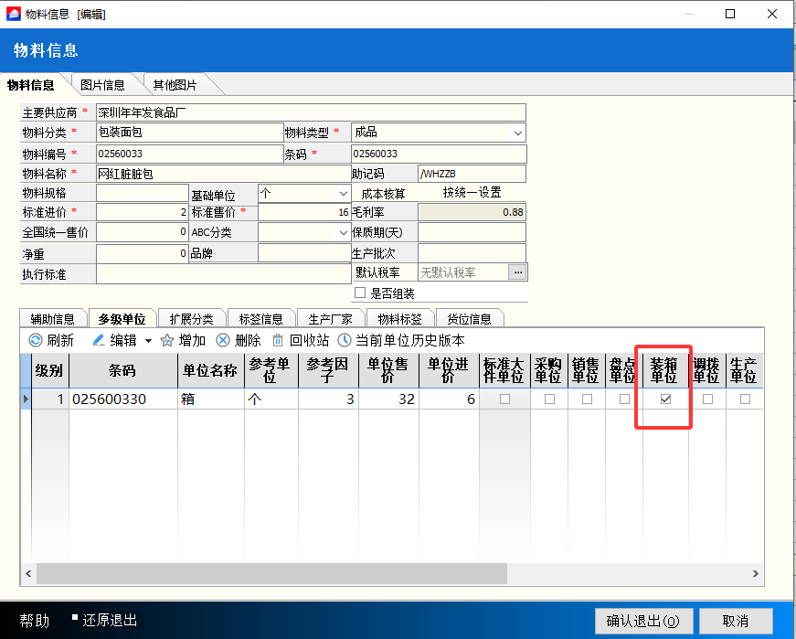This screenshot has width=796, height=639.
Task: Click the row indicator arrow of row 1
Action: coord(26,399)
